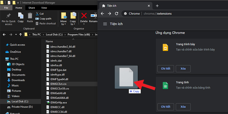Reload the Chrome extensions page

coord(117,13)
